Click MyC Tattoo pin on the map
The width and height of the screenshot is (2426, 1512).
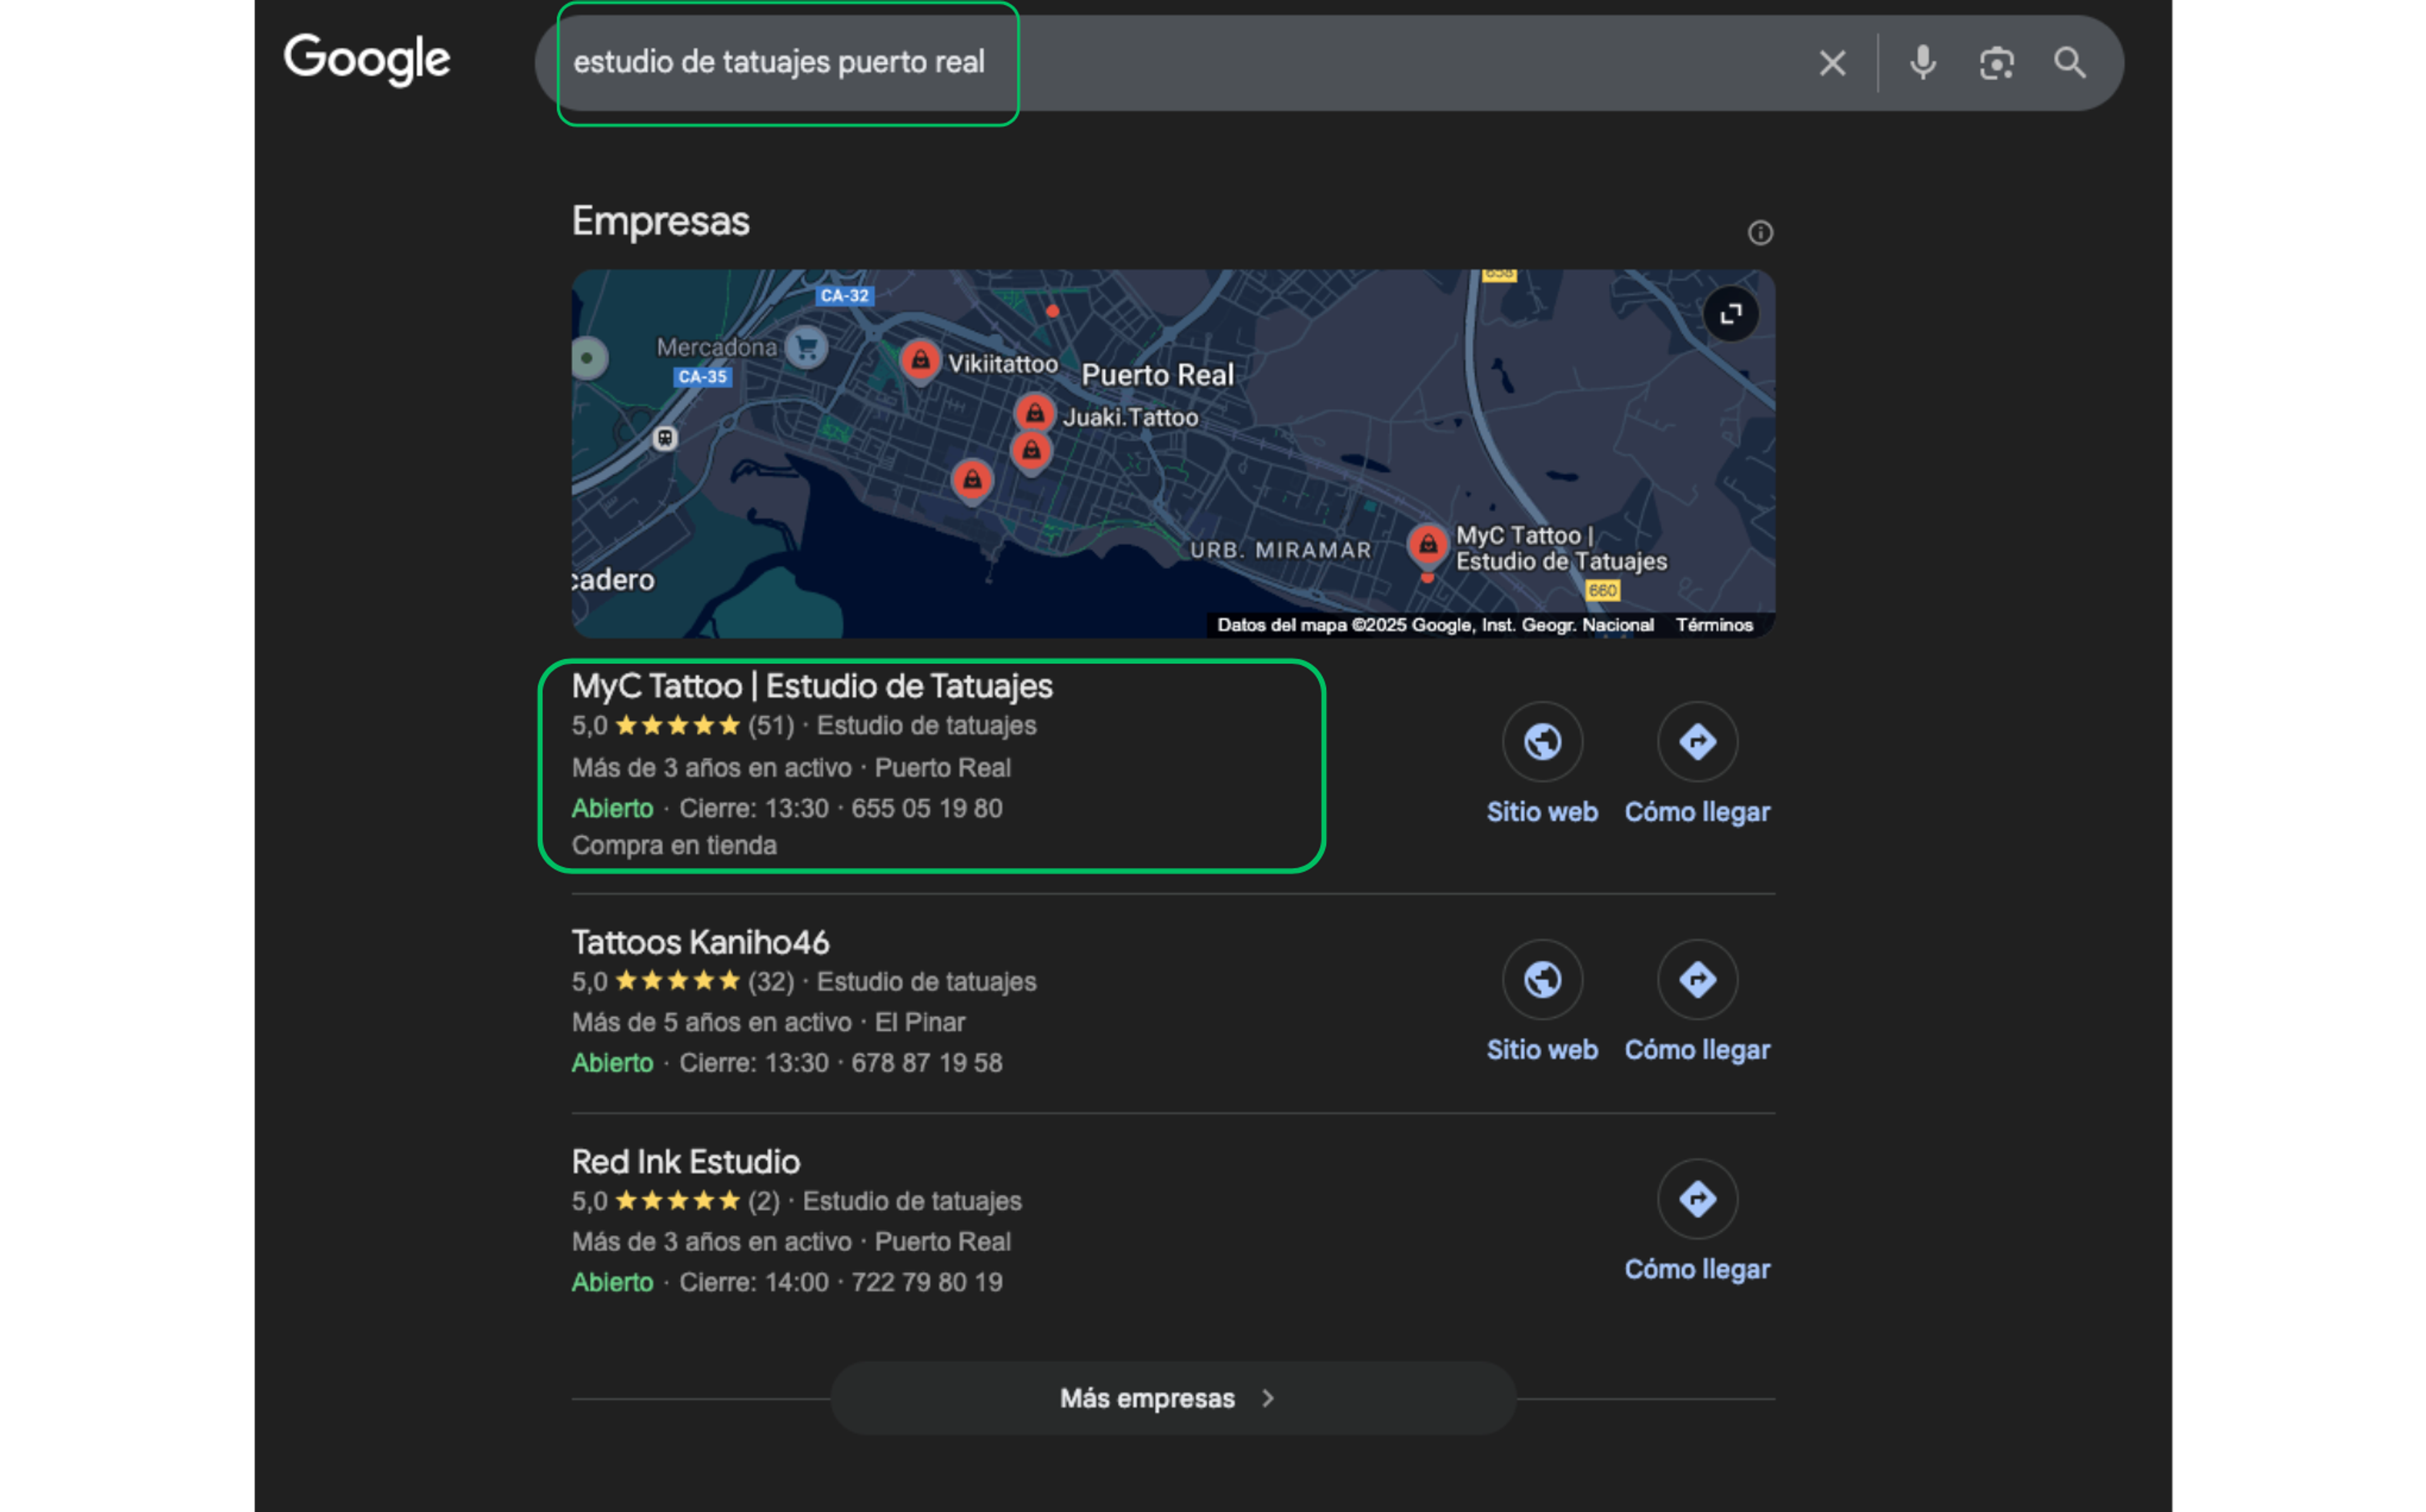(x=1427, y=546)
